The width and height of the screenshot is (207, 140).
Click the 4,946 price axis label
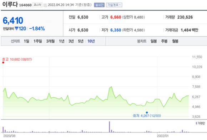coord(196,107)
